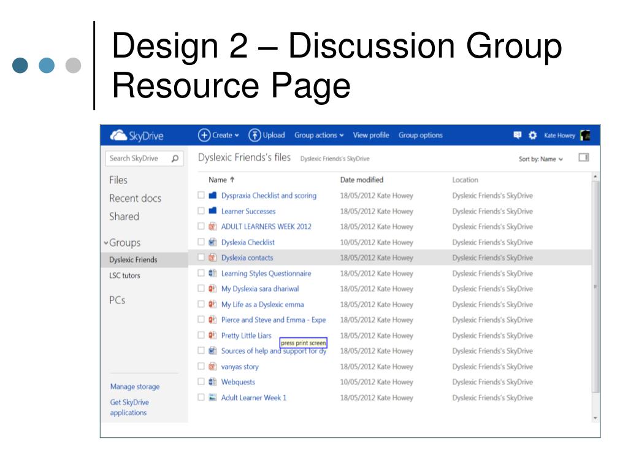Click Adult Learner Week 1 image icon
The width and height of the screenshot is (628, 471).
(213, 397)
